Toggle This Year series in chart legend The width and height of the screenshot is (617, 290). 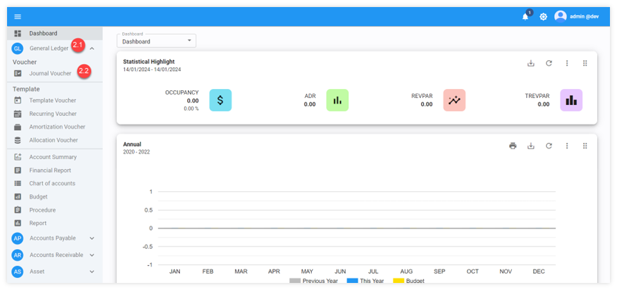[367, 280]
